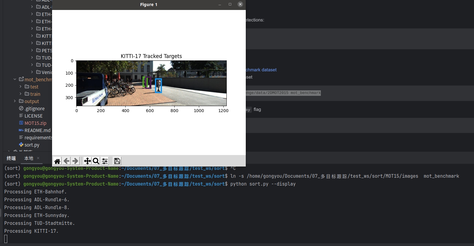Image resolution: width=474 pixels, height=246 pixels.
Task: Open README.md file
Action: coord(35,130)
